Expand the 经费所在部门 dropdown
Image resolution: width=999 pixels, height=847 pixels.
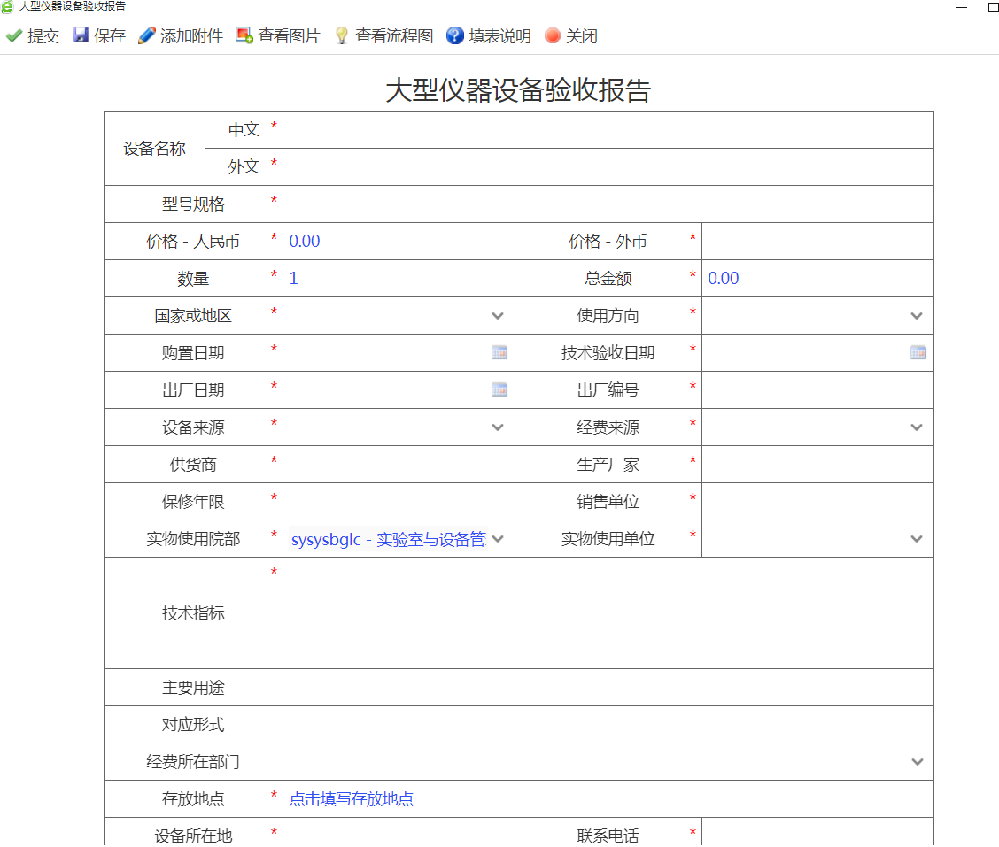point(917,762)
